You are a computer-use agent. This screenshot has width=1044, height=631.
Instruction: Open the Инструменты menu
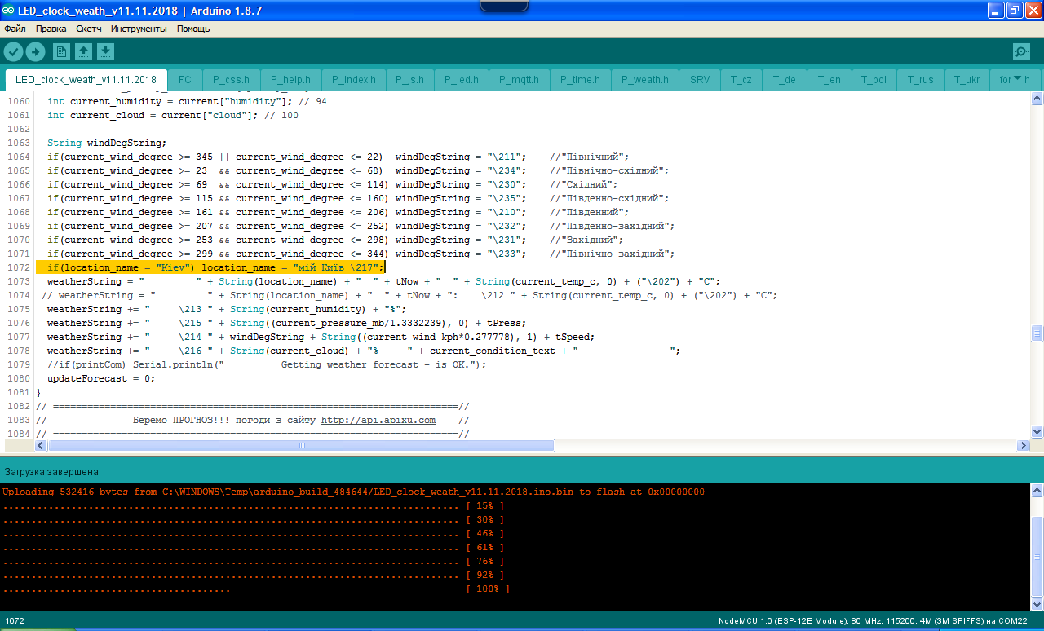click(139, 29)
